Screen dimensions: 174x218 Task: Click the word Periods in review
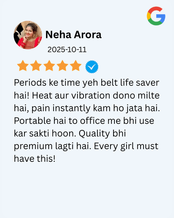tap(30, 83)
